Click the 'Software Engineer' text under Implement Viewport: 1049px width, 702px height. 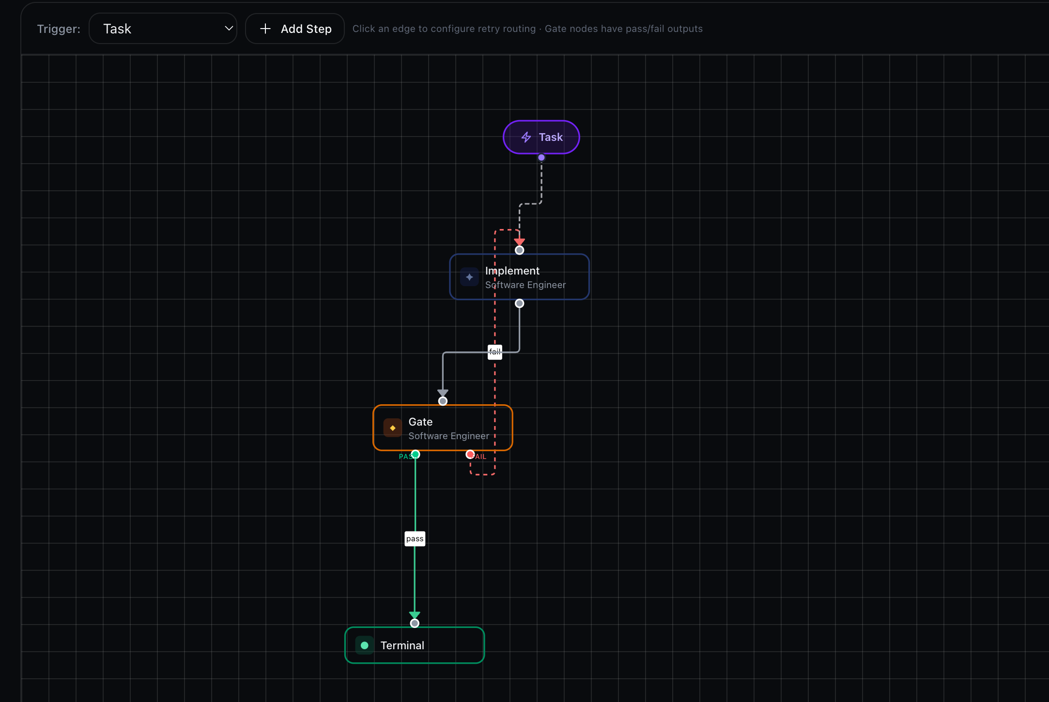[x=525, y=285]
